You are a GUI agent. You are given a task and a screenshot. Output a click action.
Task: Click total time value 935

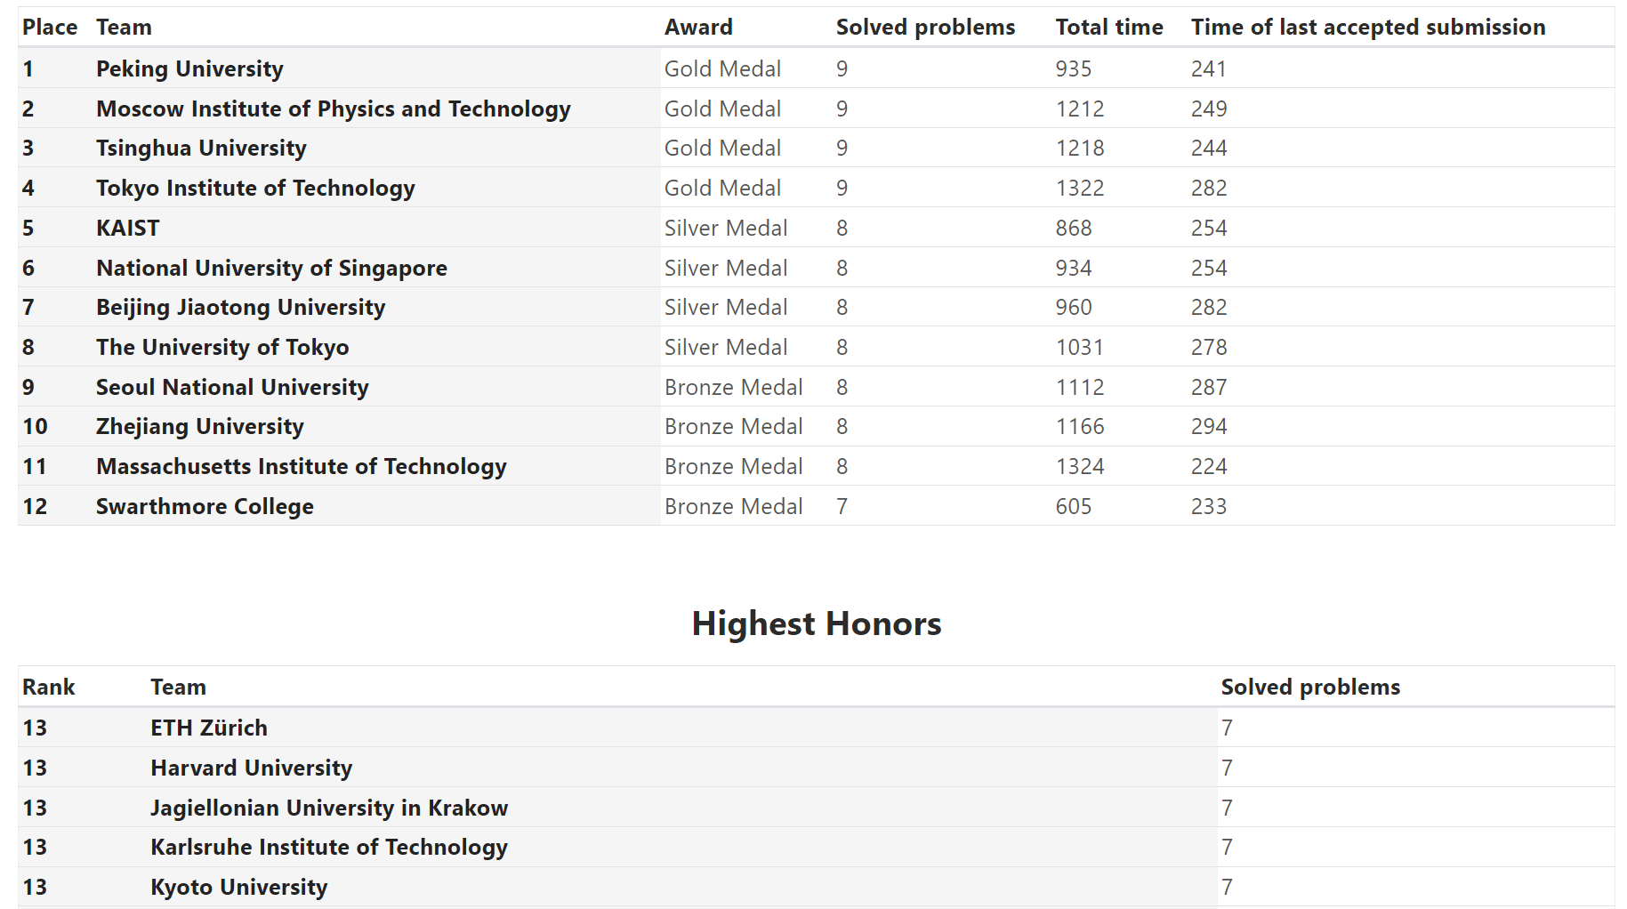pyautogui.click(x=1074, y=69)
